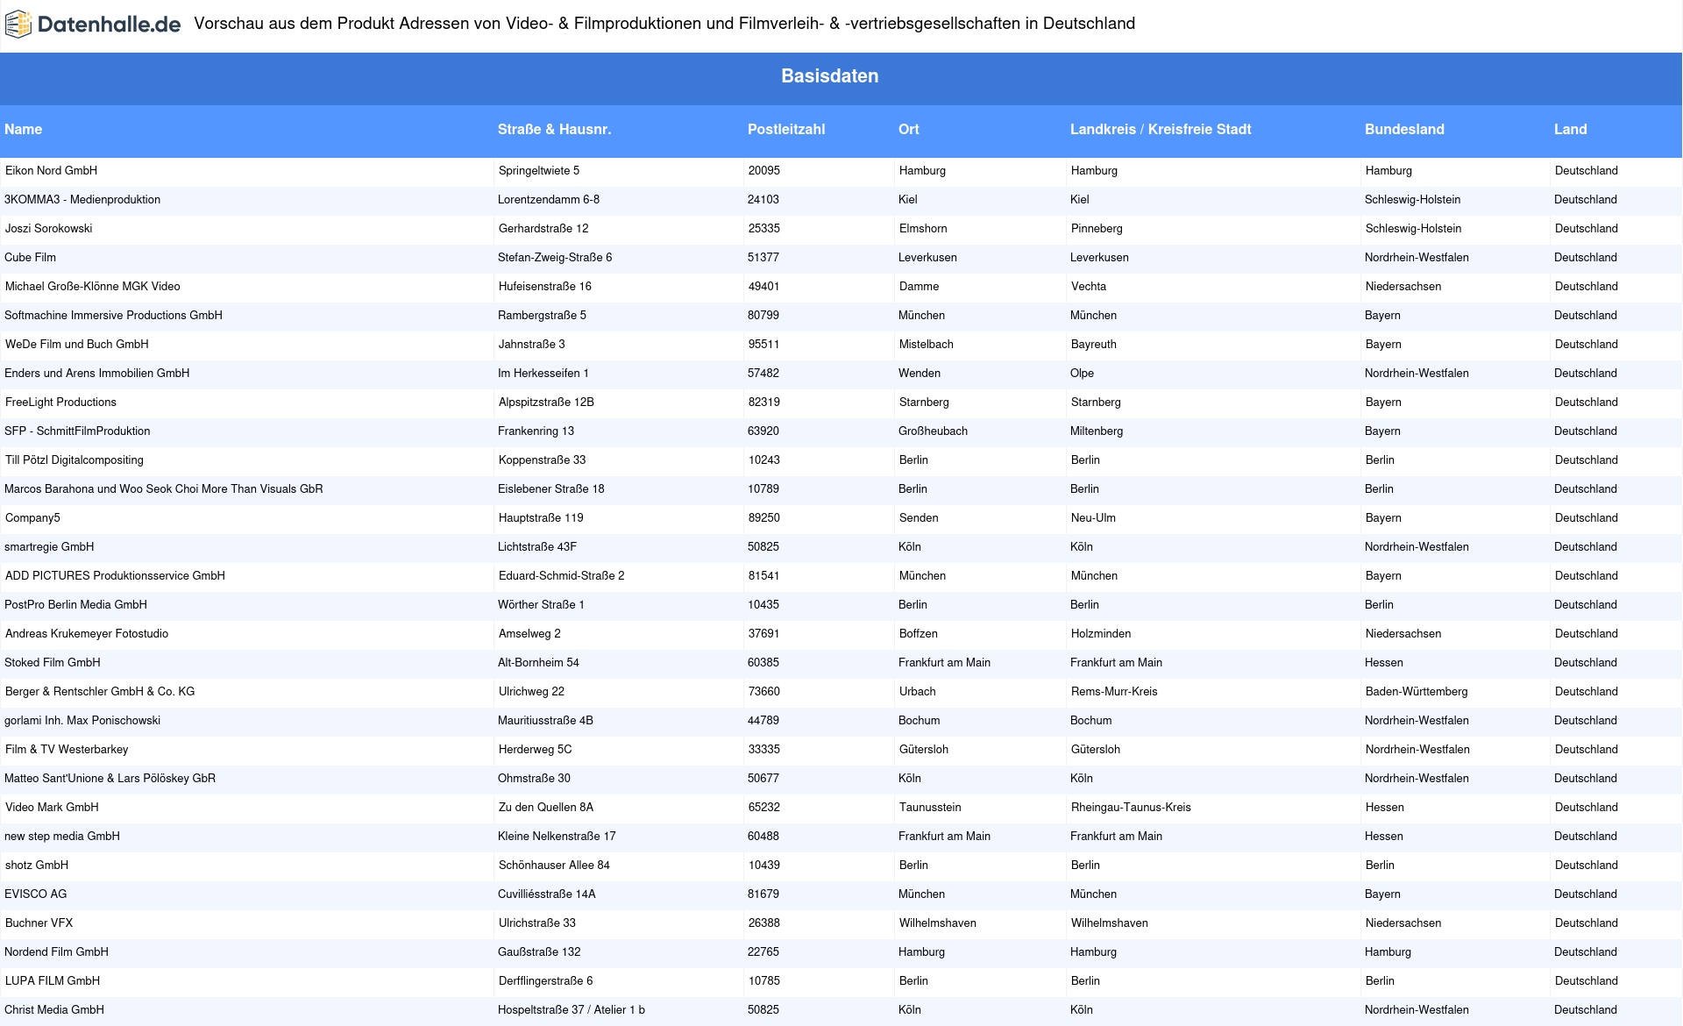Click the Ort column header
The width and height of the screenshot is (1683, 1026).
pos(908,130)
